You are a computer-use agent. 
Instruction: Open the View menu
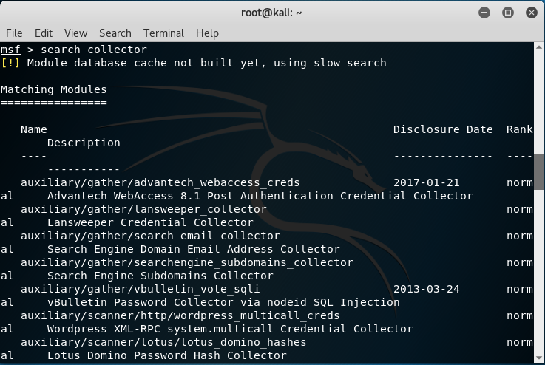pos(75,33)
